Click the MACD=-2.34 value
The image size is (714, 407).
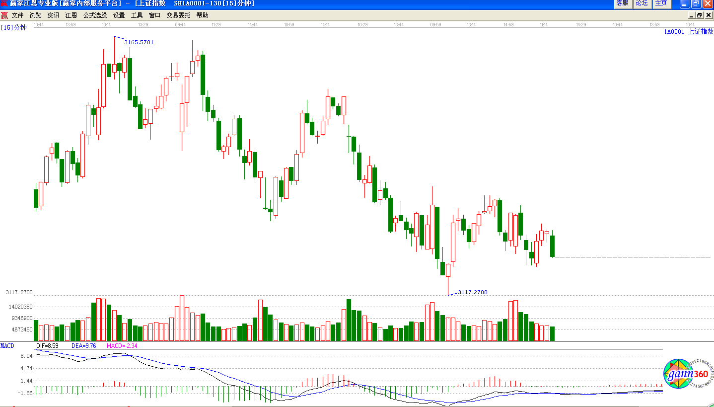[x=122, y=345]
